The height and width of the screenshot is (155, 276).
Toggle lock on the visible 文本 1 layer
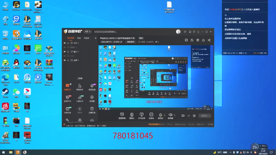click(68, 43)
